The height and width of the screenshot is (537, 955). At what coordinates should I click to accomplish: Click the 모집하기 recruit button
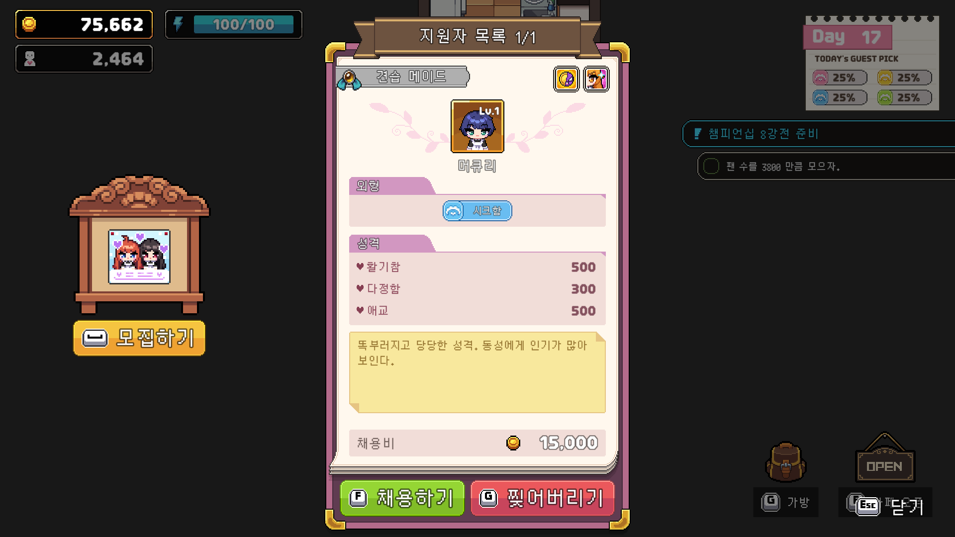coord(139,338)
